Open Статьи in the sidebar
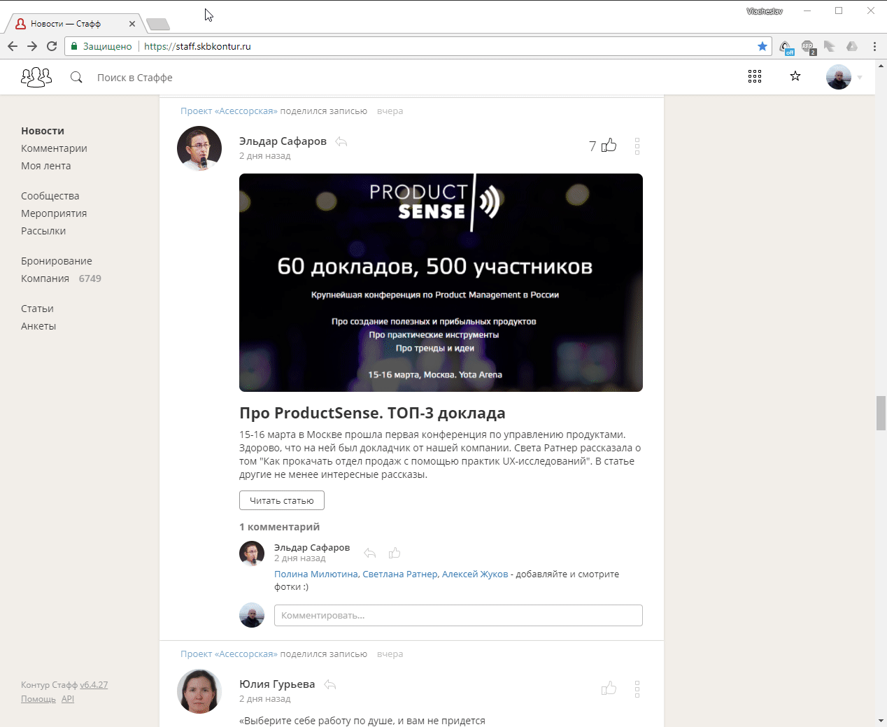This screenshot has width=887, height=727. tap(37, 309)
